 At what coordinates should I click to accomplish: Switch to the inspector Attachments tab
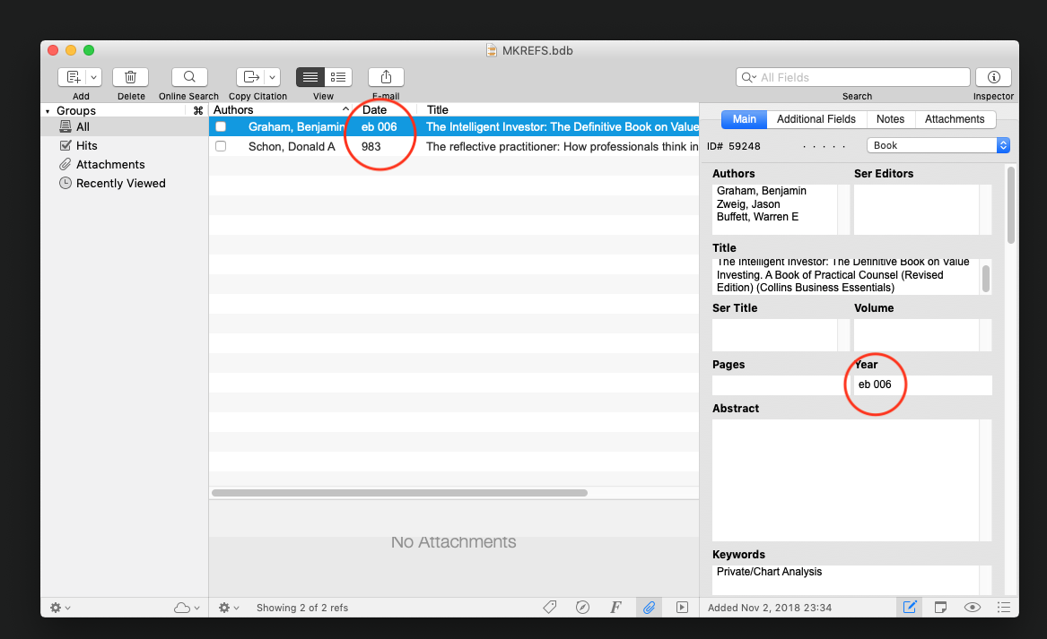coord(955,119)
